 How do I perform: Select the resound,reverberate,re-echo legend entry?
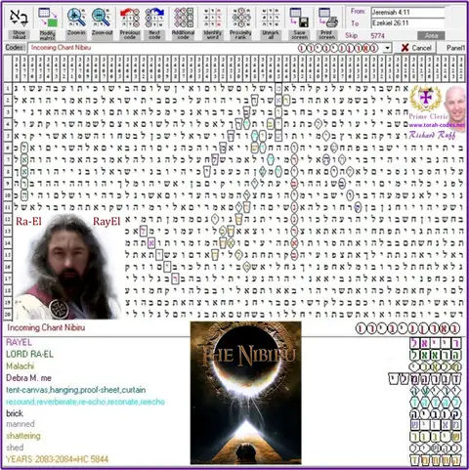(85, 402)
